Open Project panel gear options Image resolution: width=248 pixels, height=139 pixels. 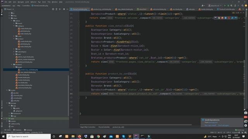coord(64,9)
